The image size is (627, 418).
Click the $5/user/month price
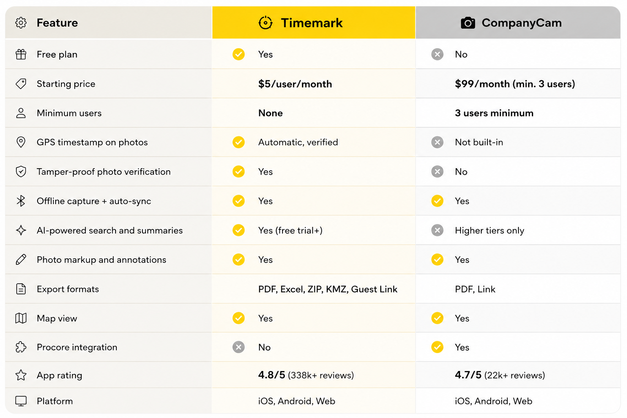pyautogui.click(x=295, y=84)
